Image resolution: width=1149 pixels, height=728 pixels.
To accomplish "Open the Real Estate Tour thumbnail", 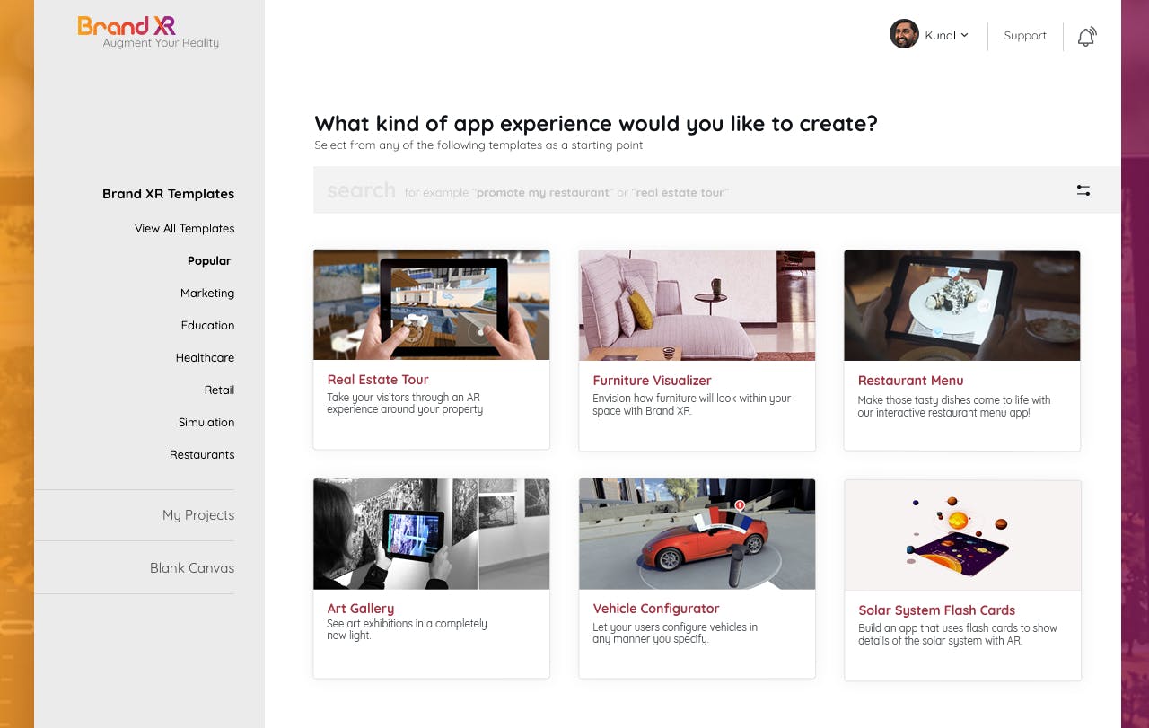I will coord(431,305).
